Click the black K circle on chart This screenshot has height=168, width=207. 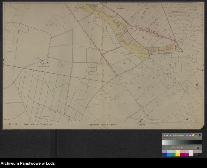[196, 135]
